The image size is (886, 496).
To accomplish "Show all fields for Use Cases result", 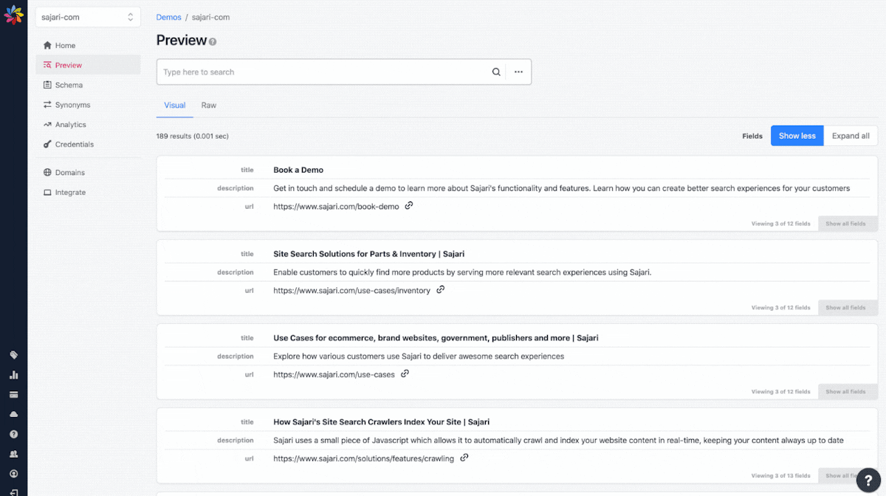I will pyautogui.click(x=846, y=392).
